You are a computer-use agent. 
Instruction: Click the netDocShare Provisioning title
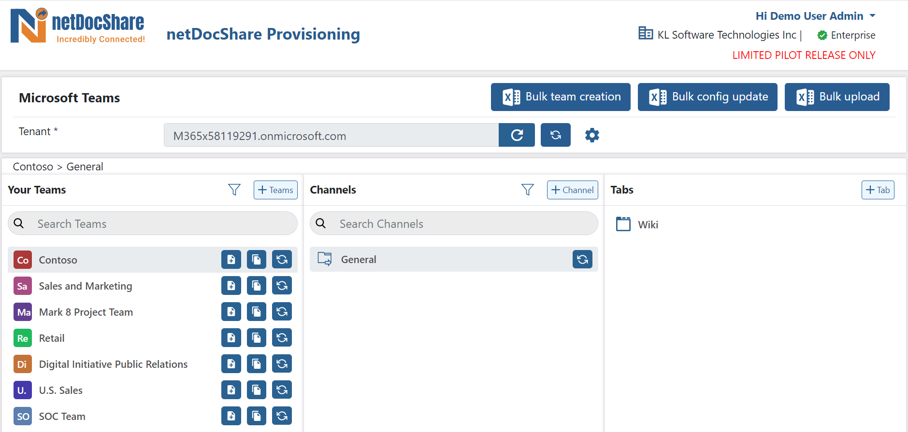[x=263, y=34]
